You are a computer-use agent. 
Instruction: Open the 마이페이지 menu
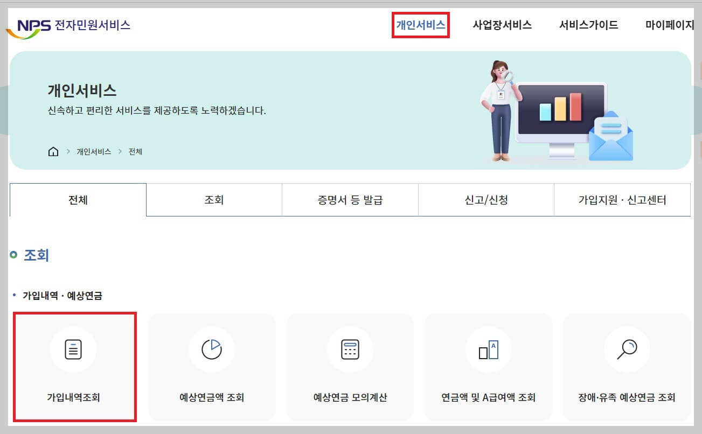point(668,24)
